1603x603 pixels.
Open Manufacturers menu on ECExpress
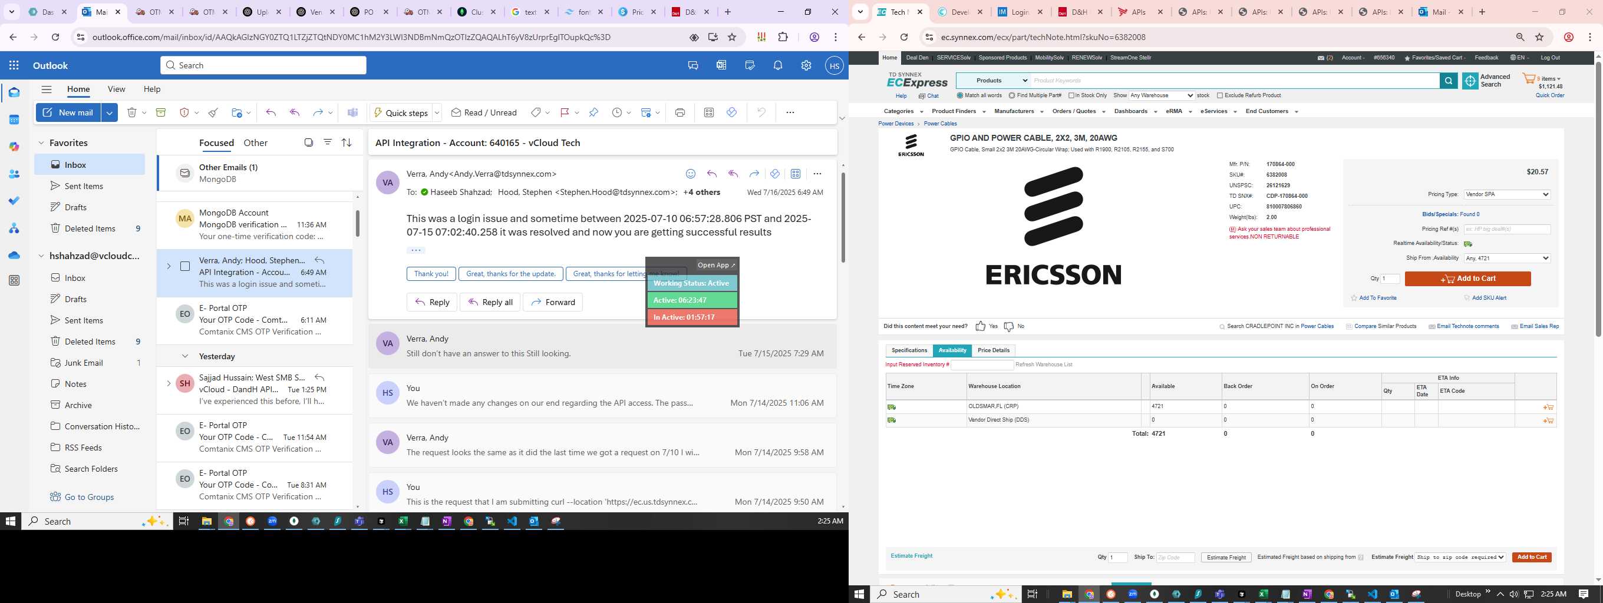point(1018,111)
